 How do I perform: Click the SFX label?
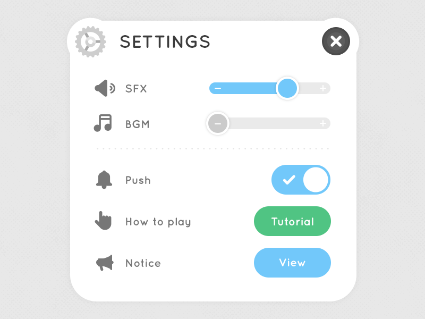point(137,88)
